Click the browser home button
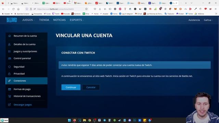 coord(18,9)
